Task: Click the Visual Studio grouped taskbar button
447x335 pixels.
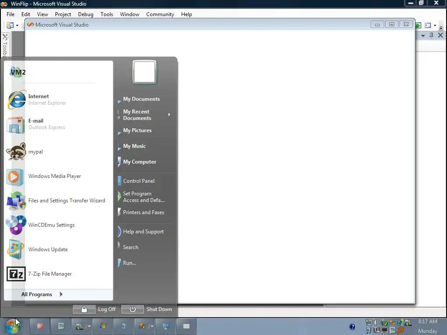Action: 145,326
